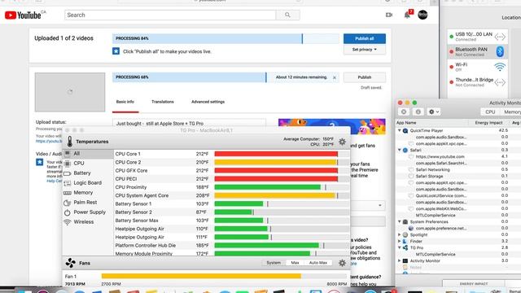Screen dimensions: 521x293
Task: Select the Memory sensors sidebar item
Action: tap(88, 192)
